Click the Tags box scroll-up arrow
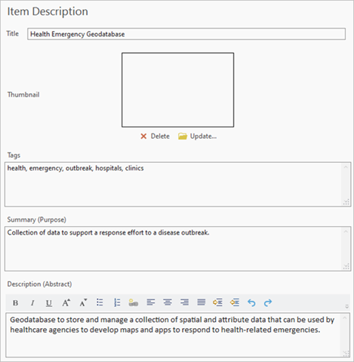 (x=346, y=167)
